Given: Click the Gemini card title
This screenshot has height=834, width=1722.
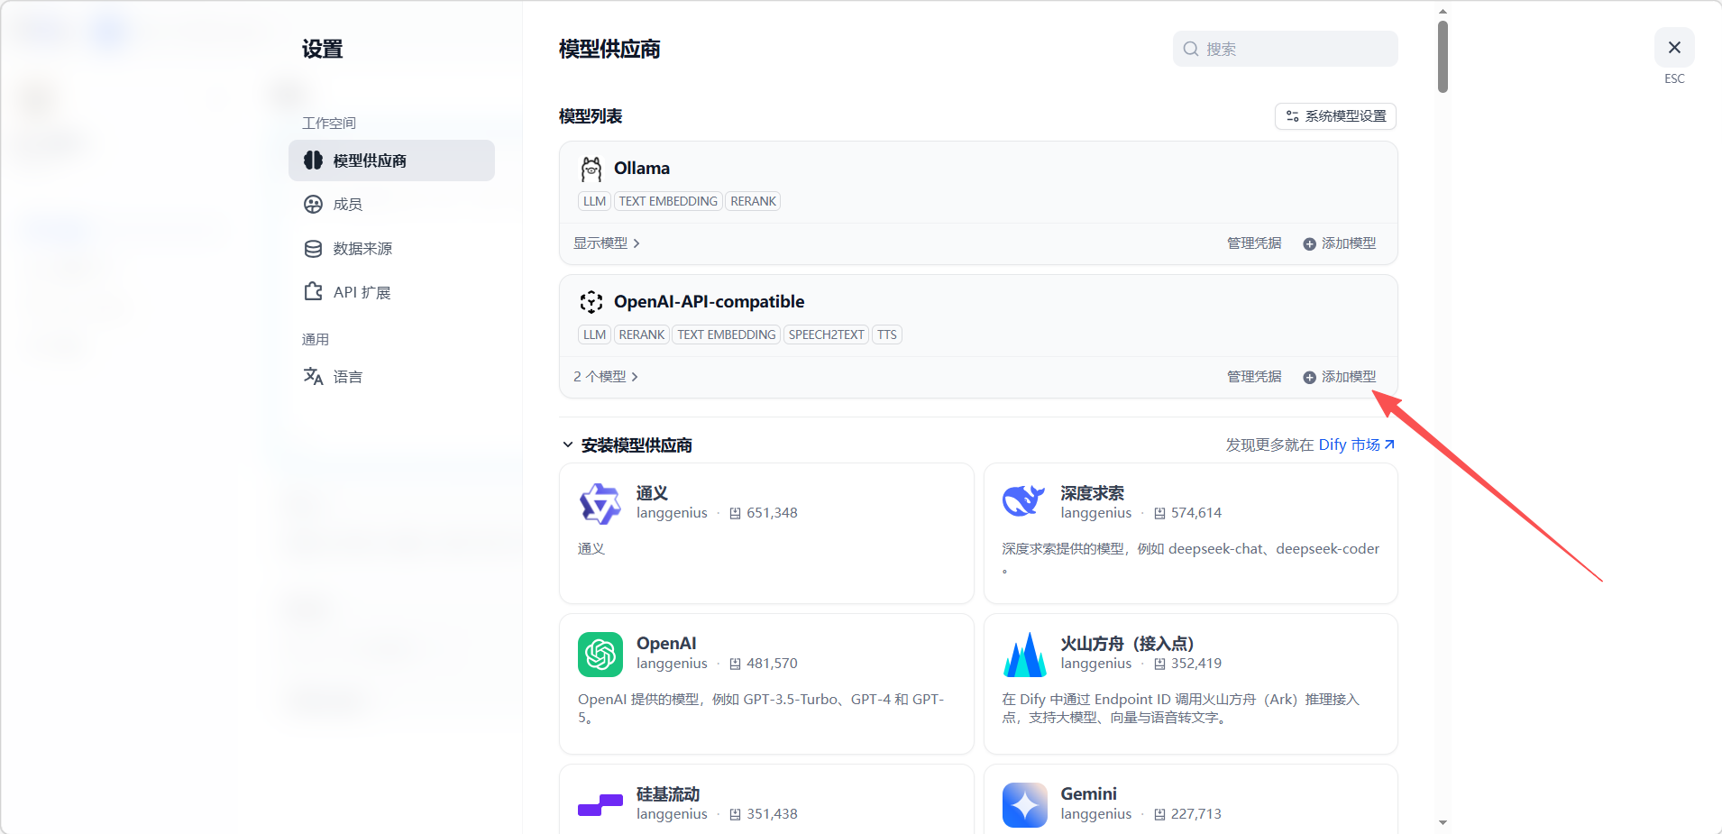Looking at the screenshot, I should pos(1088,794).
